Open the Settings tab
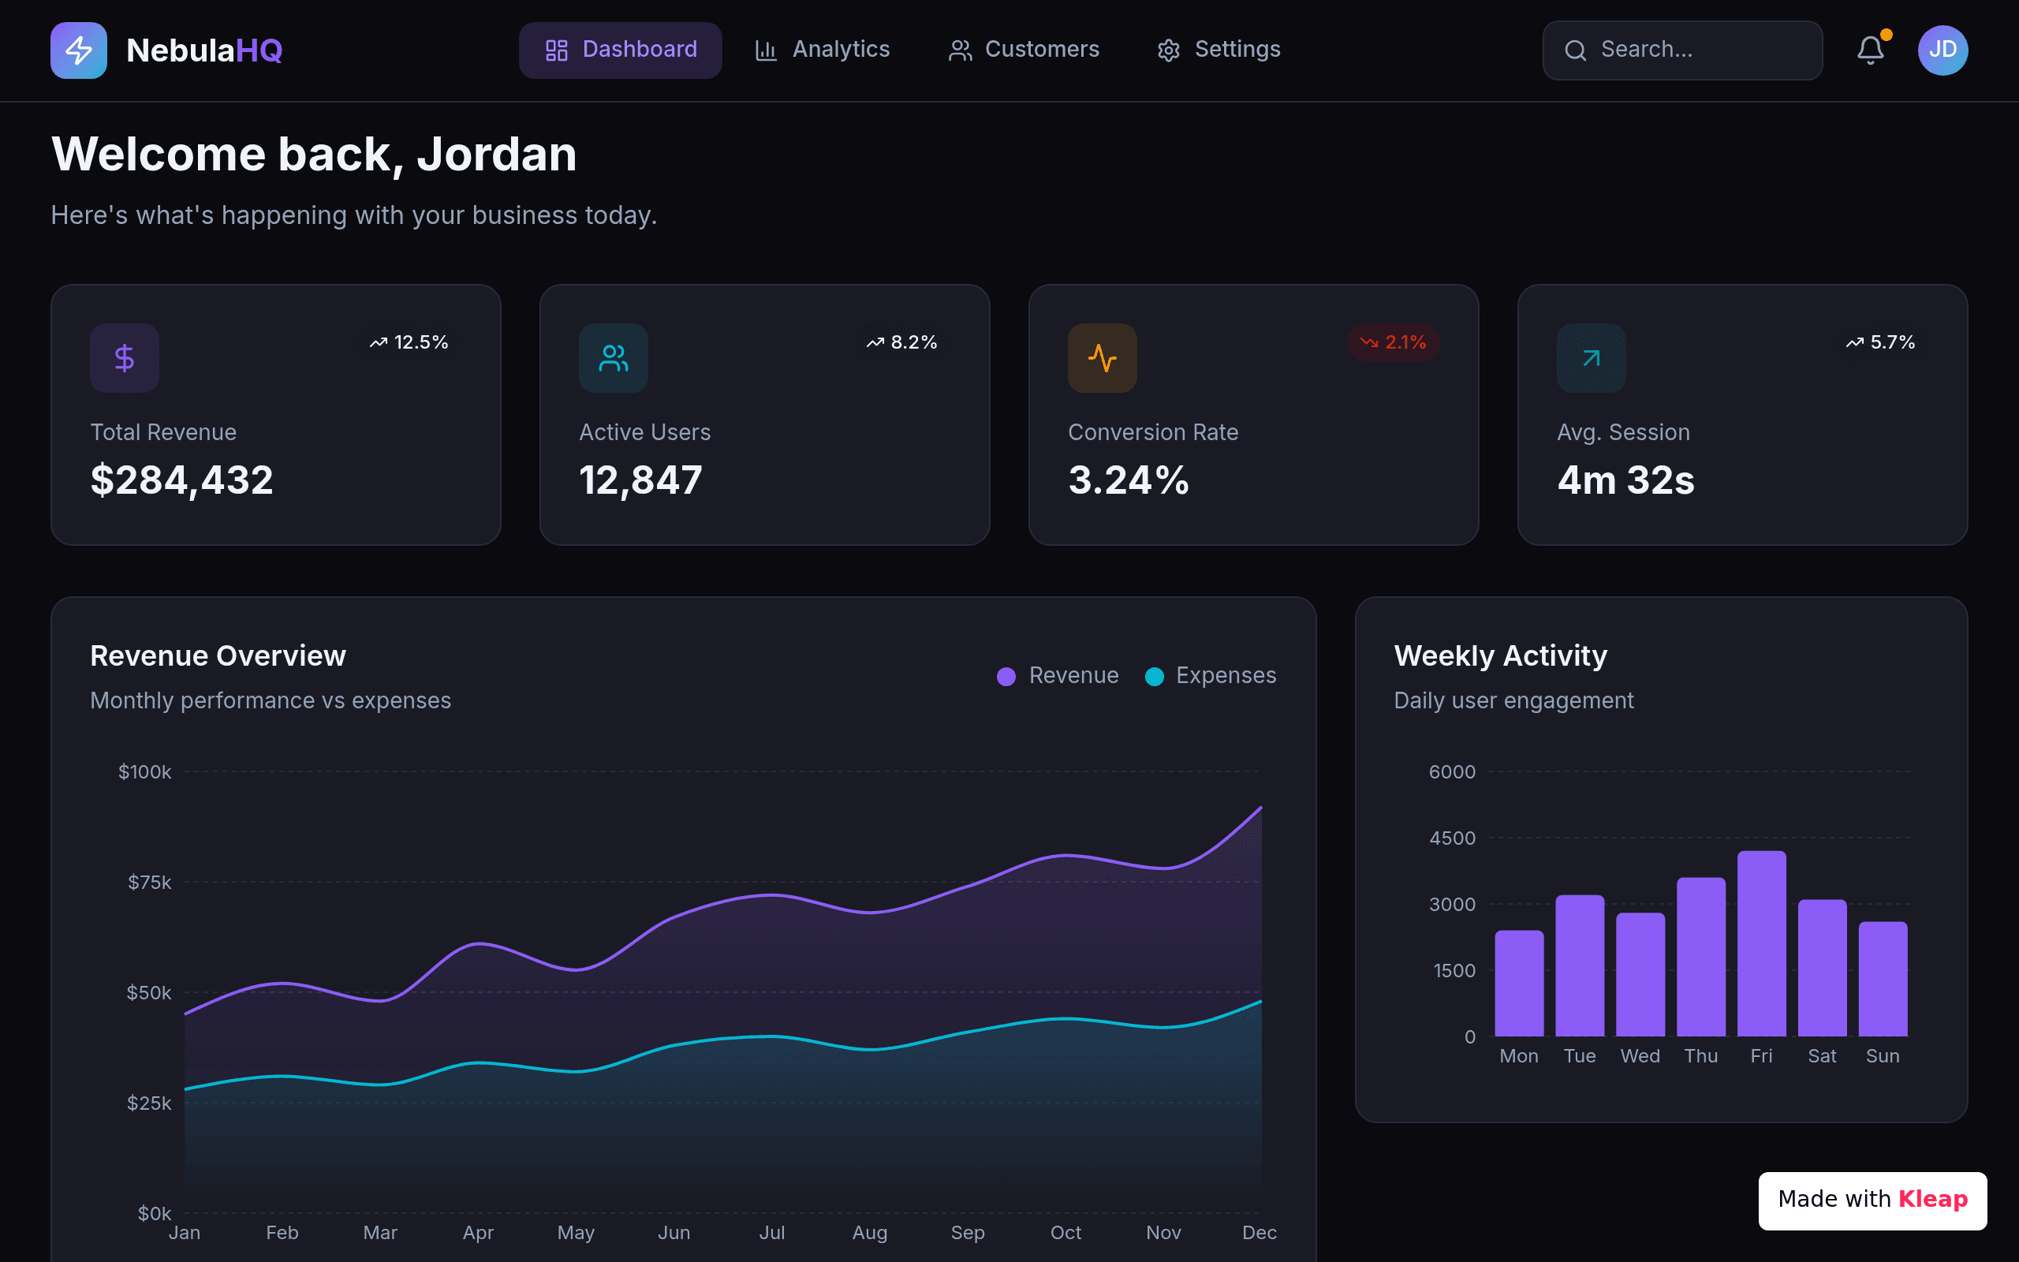Image resolution: width=2019 pixels, height=1262 pixels. pos(1219,50)
